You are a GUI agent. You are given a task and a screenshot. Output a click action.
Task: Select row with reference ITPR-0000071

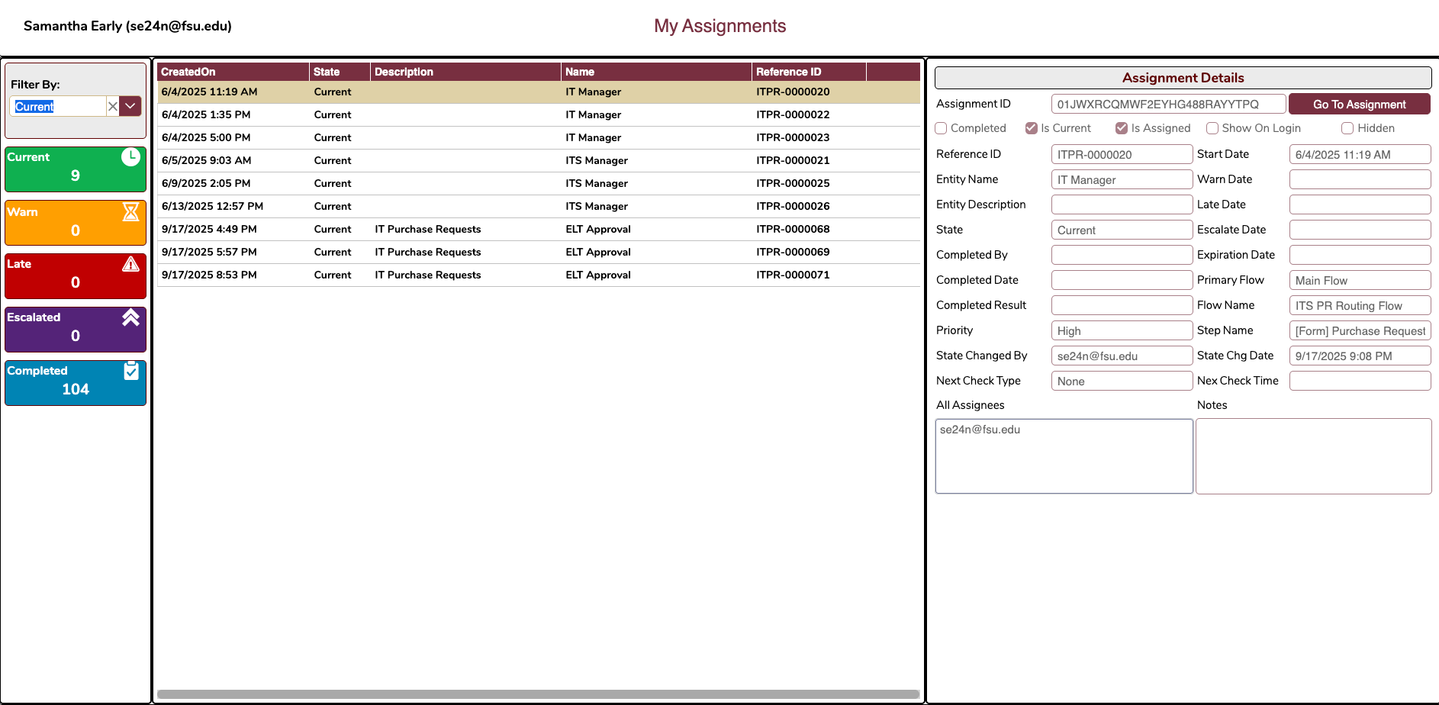pos(539,275)
